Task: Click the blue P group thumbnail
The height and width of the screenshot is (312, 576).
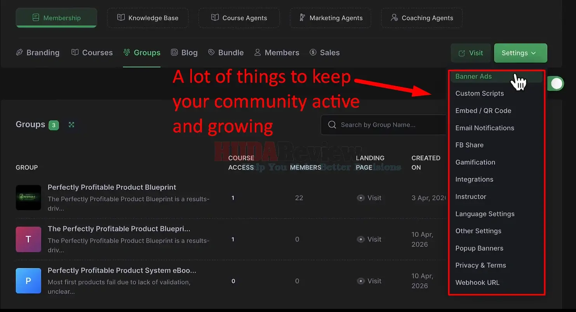Action: 28,281
